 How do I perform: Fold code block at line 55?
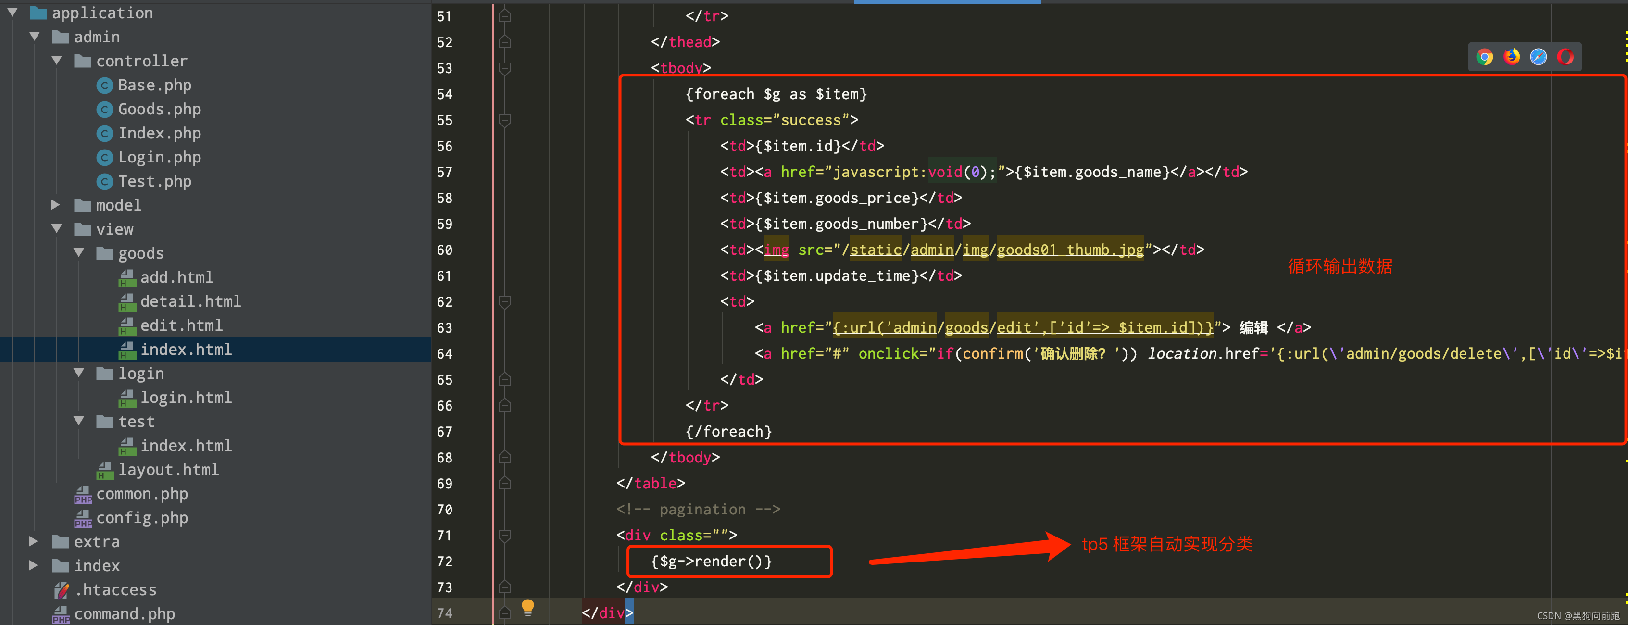point(504,120)
